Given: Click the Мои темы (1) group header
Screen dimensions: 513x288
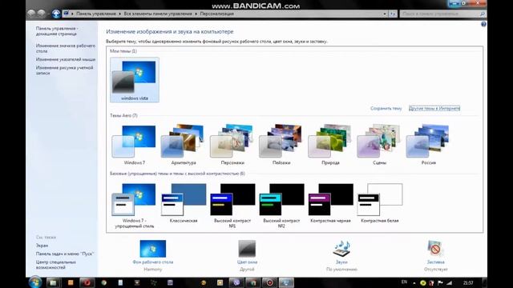Looking at the screenshot, I should coord(123,51).
